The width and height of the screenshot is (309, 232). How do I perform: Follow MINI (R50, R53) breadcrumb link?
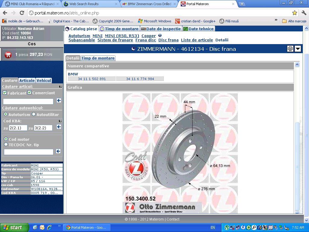[122, 36]
